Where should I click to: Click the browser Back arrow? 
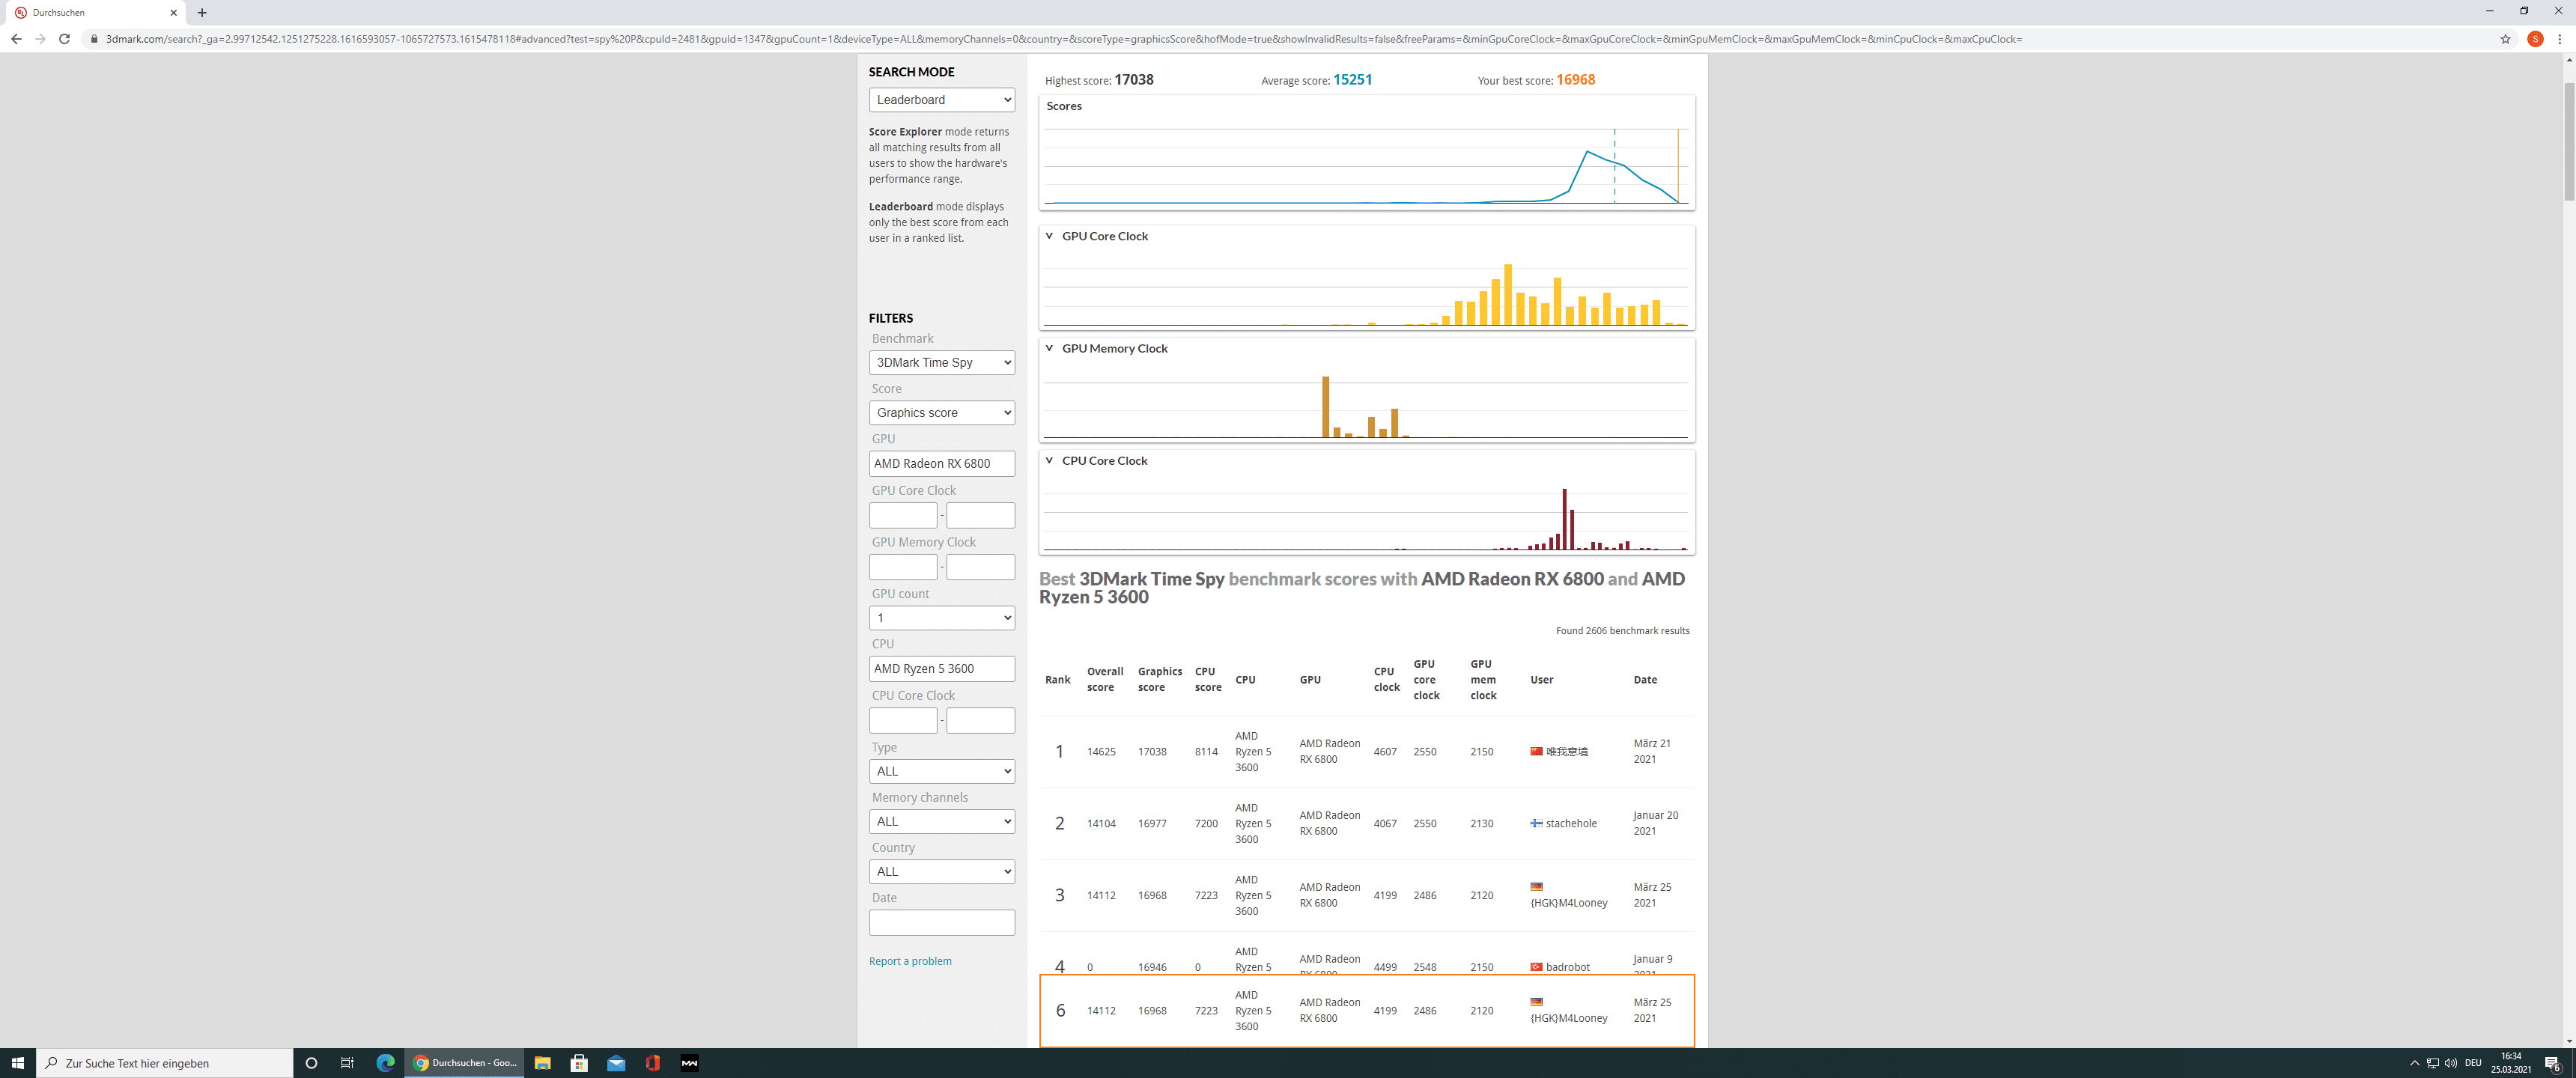click(16, 39)
